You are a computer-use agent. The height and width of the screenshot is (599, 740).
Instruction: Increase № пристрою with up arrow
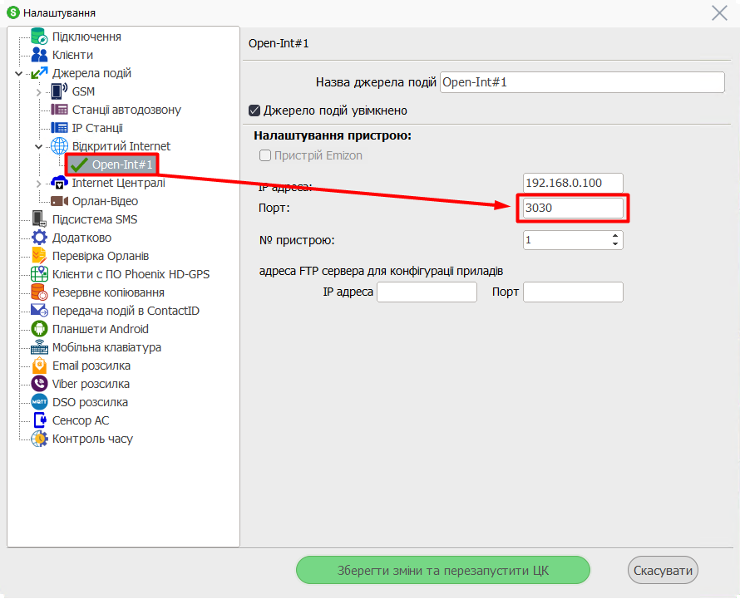tap(615, 236)
